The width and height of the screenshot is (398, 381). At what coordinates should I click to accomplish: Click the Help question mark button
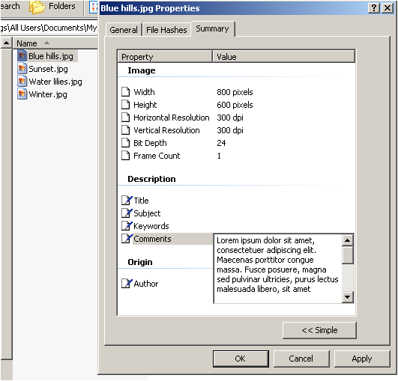point(374,8)
